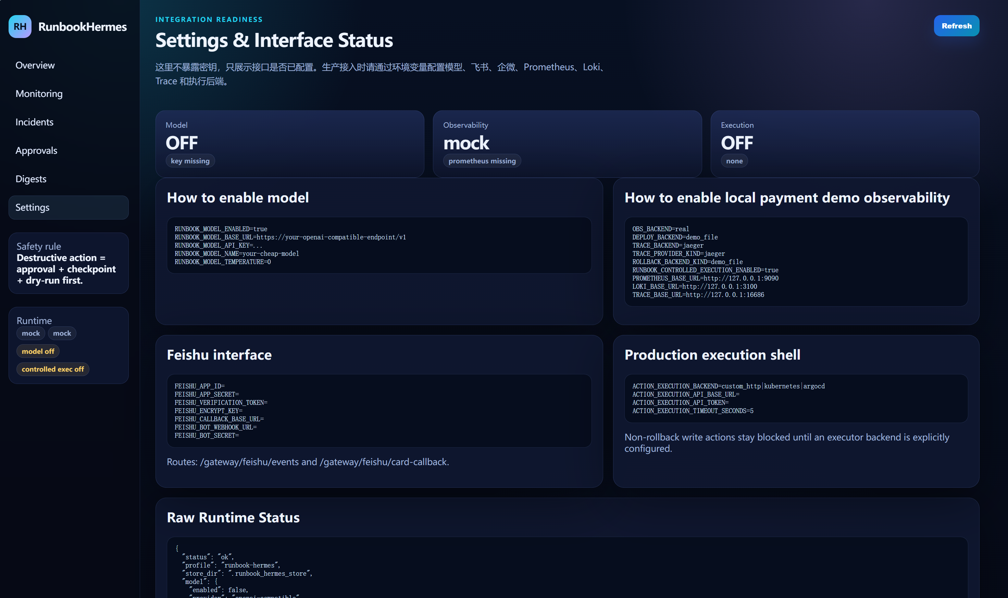
Task: Click the non-rollback write actions note
Action: 787,443
